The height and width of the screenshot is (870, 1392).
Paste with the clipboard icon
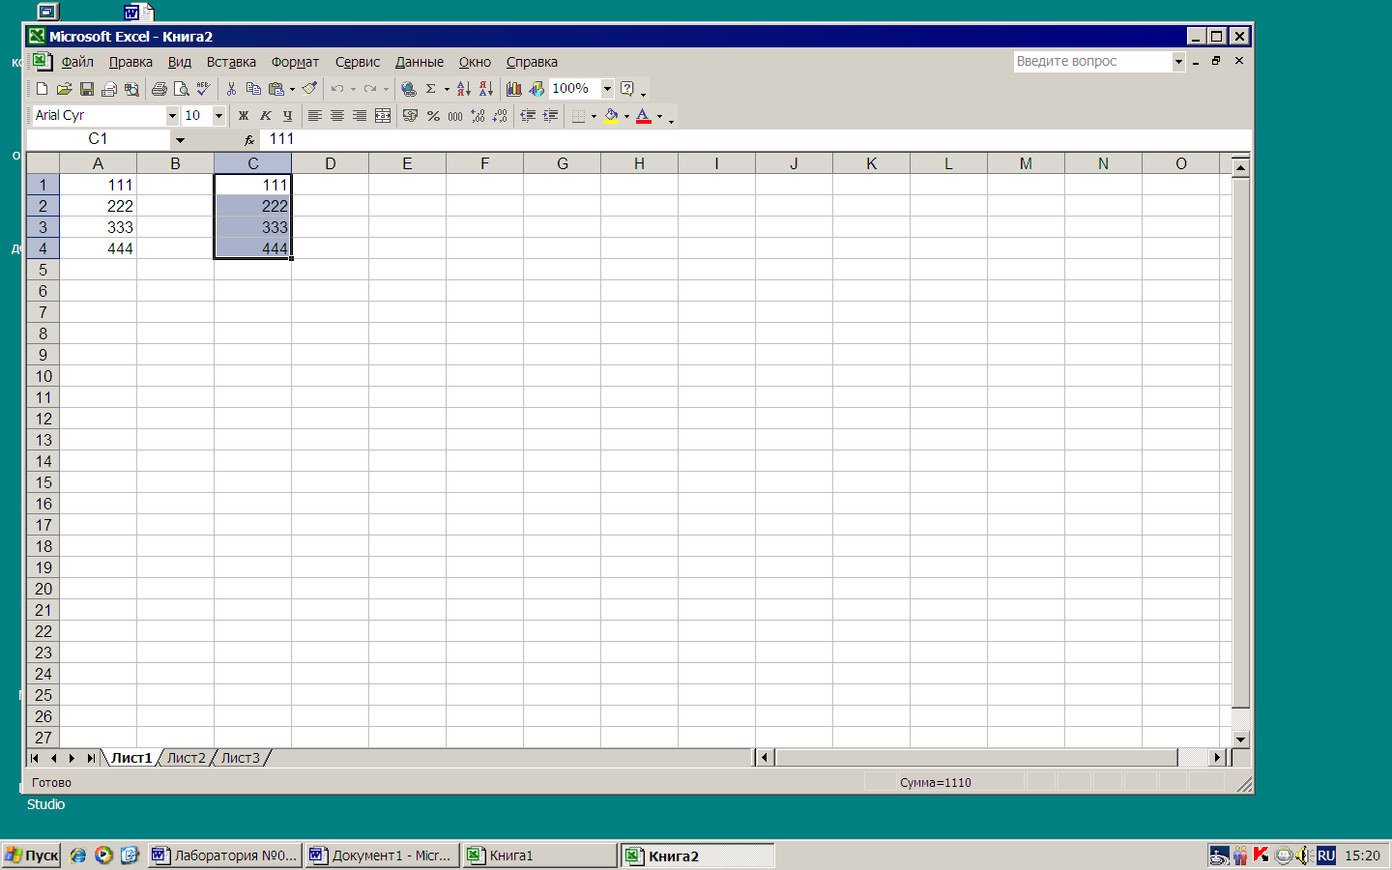tap(276, 89)
